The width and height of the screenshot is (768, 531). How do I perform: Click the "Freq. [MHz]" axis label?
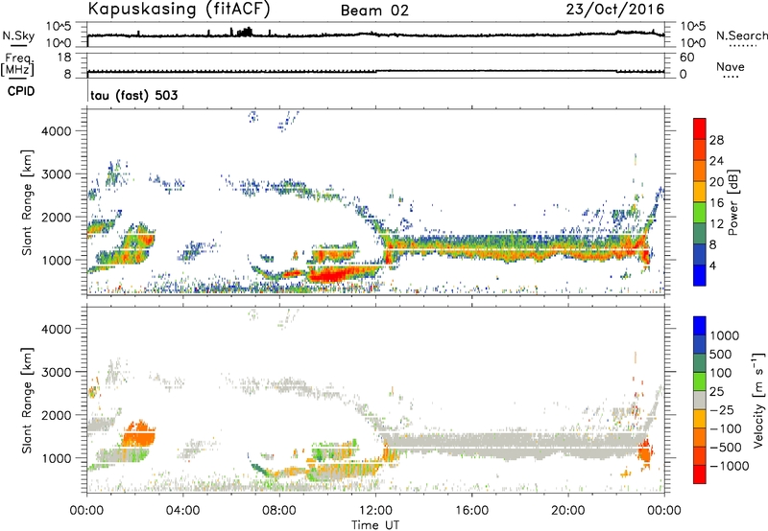[x=17, y=65]
